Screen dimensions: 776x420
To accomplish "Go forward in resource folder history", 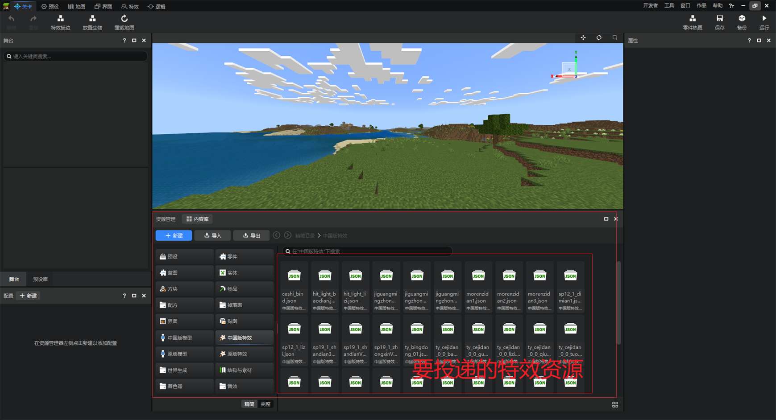I will 288,235.
